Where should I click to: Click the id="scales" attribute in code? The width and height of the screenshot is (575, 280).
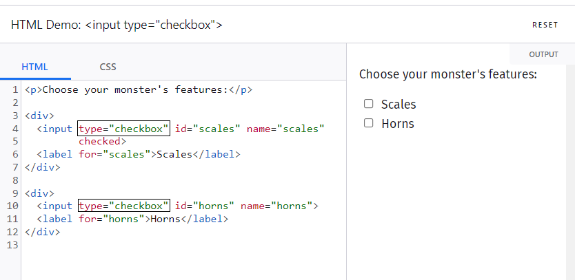[x=208, y=129]
